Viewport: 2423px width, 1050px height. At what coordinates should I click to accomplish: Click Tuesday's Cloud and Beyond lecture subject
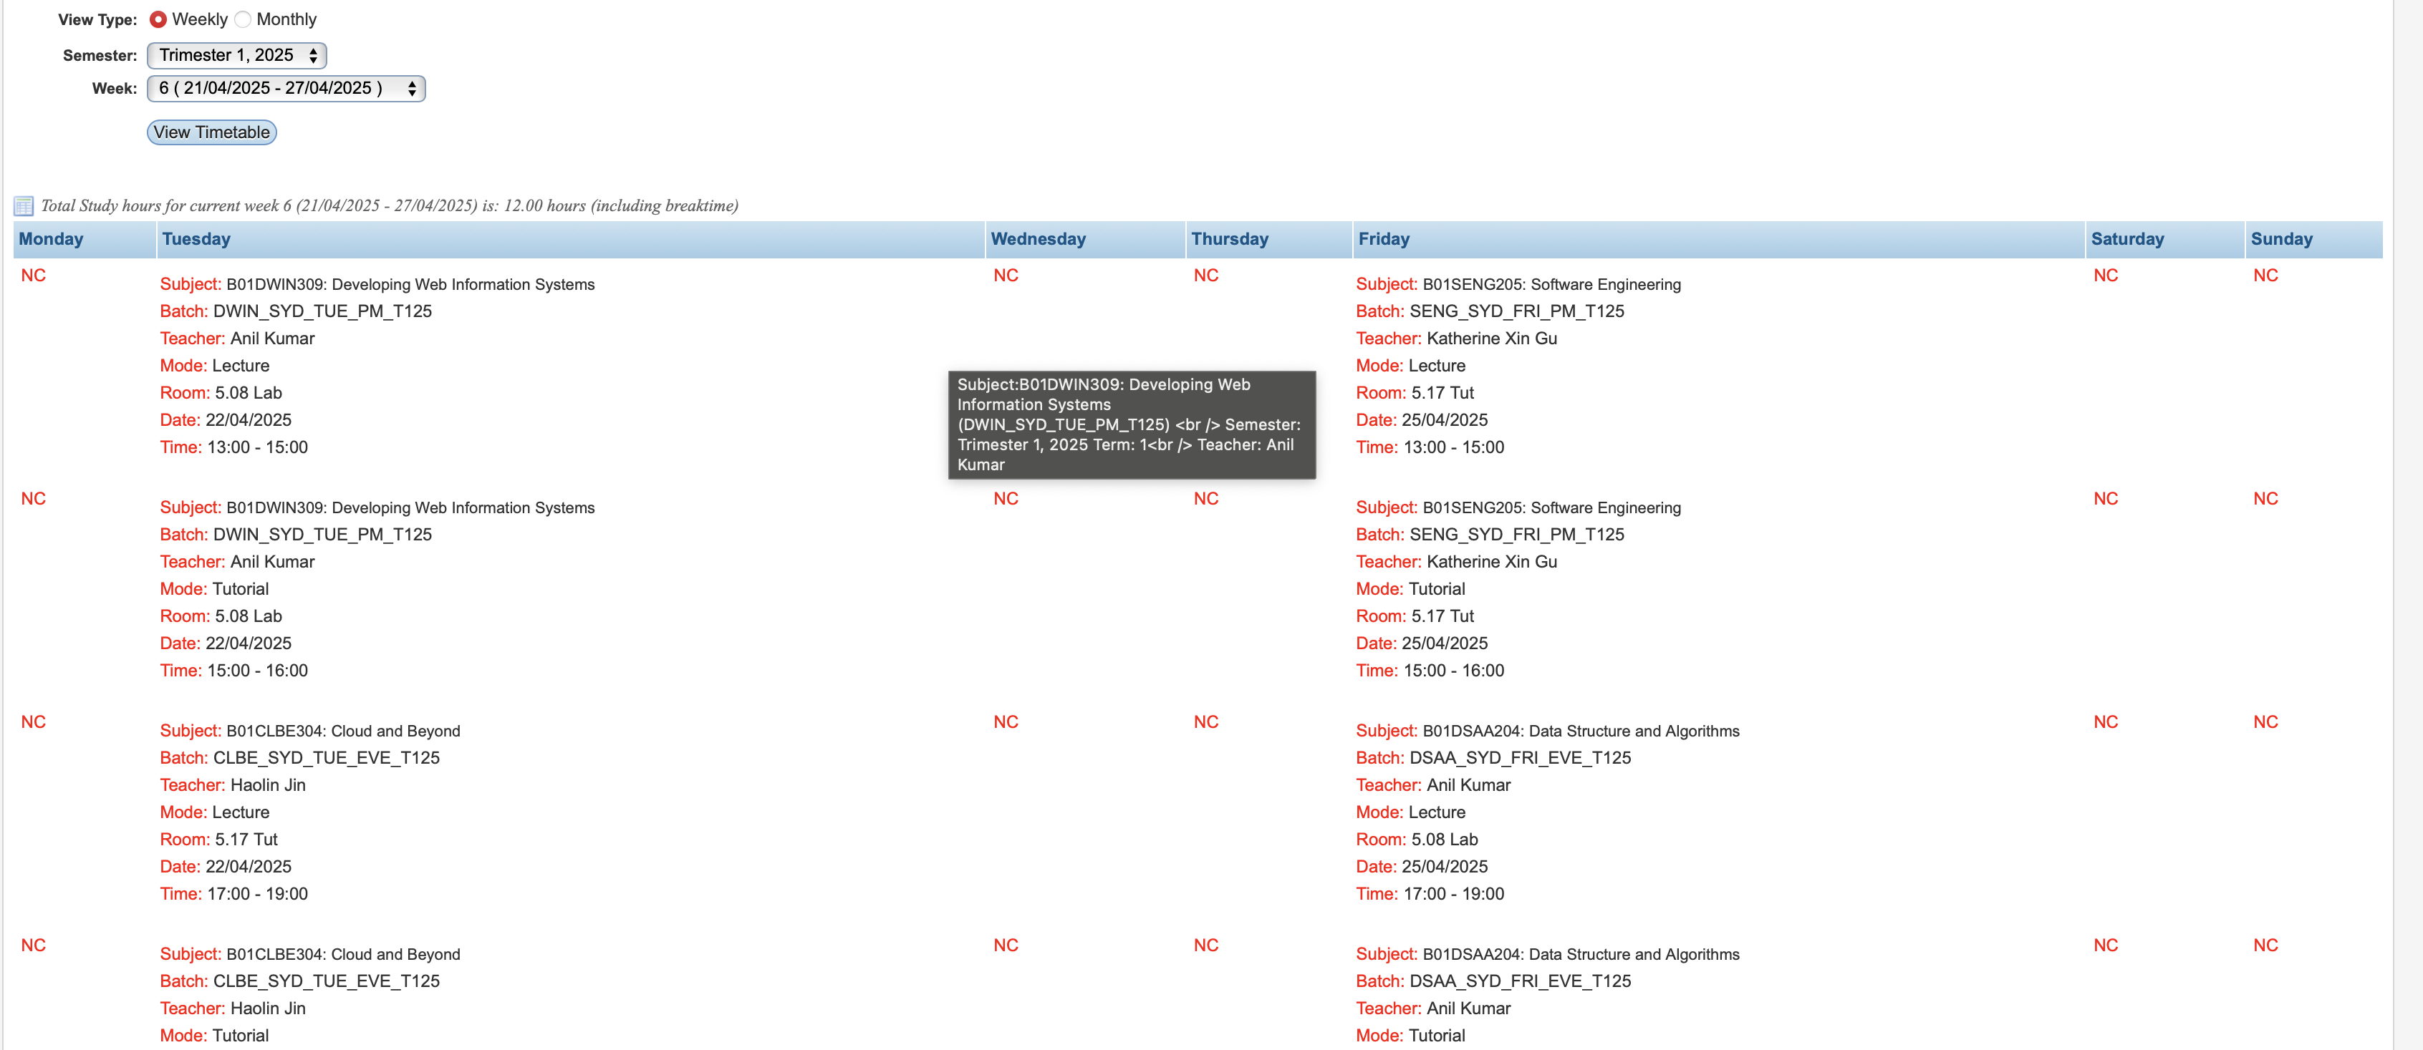[342, 731]
